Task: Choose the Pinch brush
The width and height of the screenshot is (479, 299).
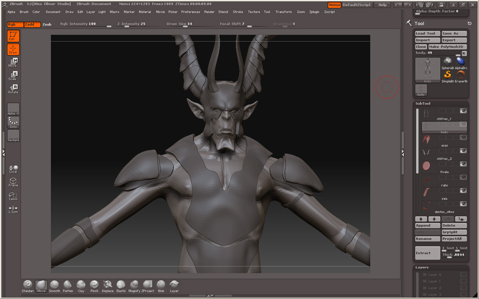Action: coord(94,286)
